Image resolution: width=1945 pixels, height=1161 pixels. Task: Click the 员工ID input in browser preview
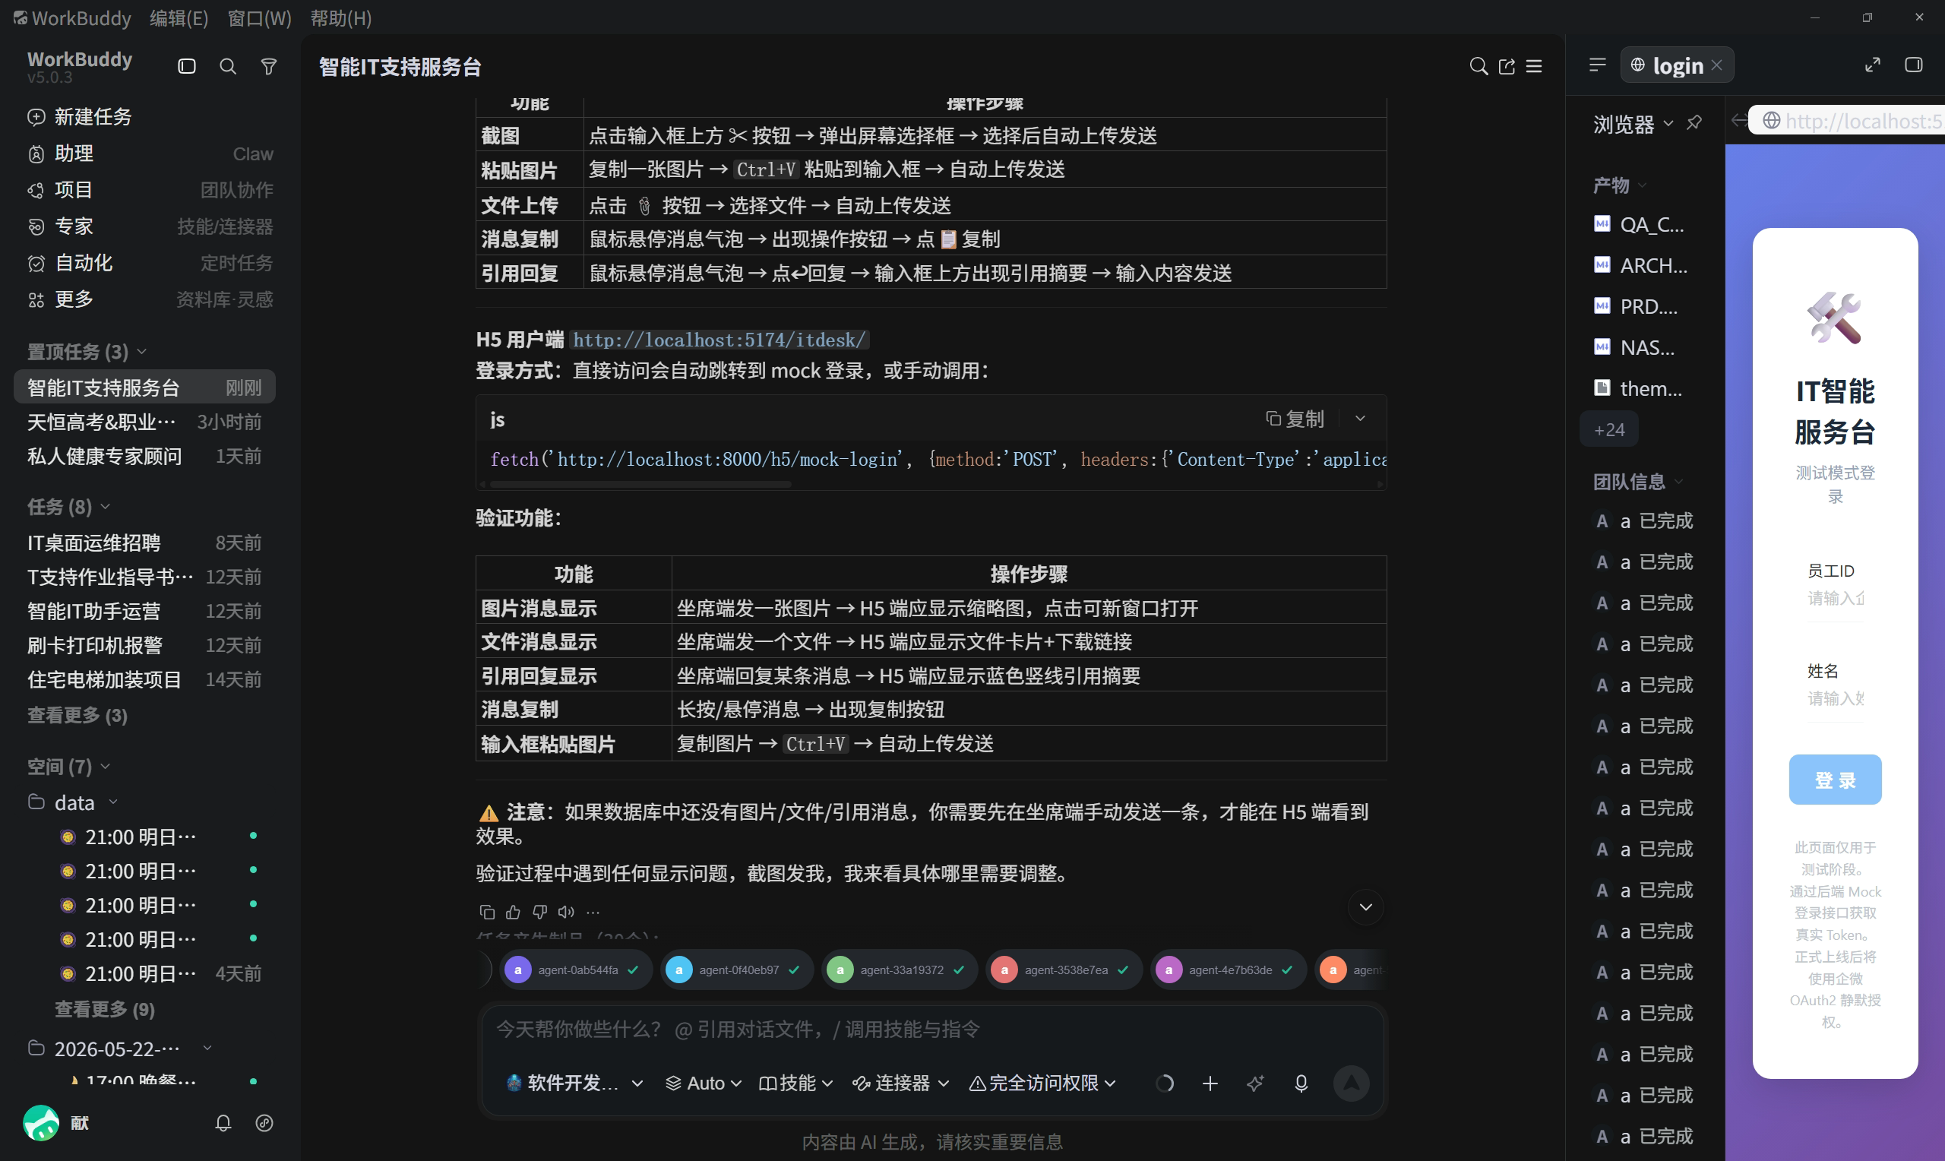[1835, 599]
